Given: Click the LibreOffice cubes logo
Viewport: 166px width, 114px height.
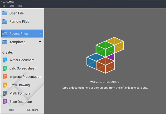Looking at the screenshot, I should [x=105, y=55].
